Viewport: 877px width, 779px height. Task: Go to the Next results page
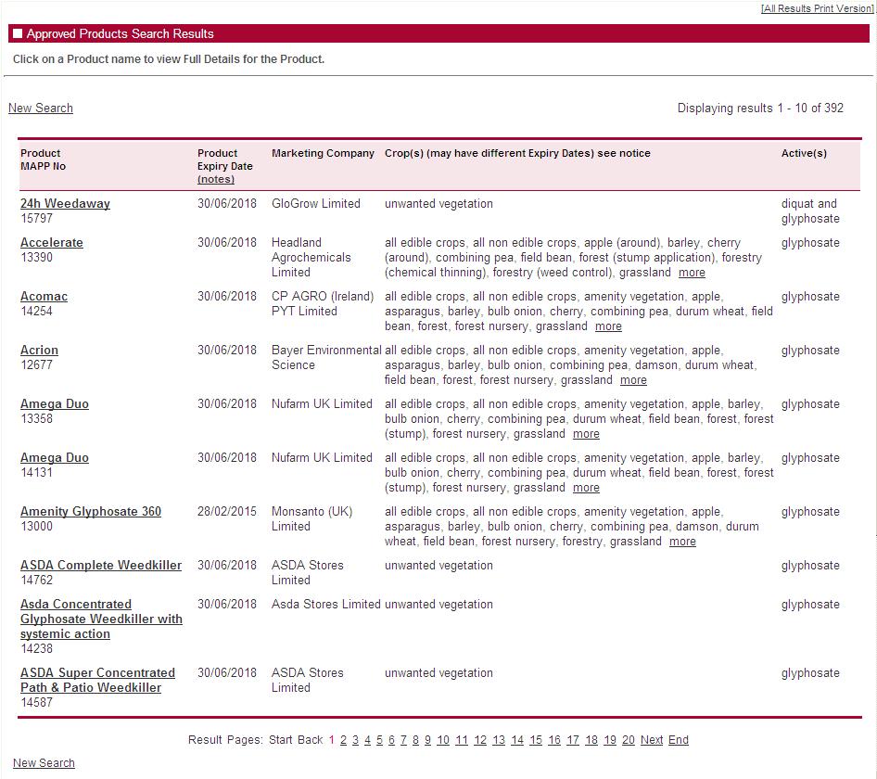652,740
